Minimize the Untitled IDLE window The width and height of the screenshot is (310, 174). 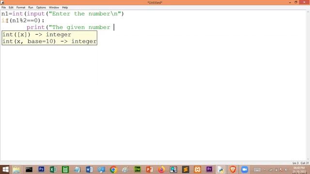(x=290, y=2)
